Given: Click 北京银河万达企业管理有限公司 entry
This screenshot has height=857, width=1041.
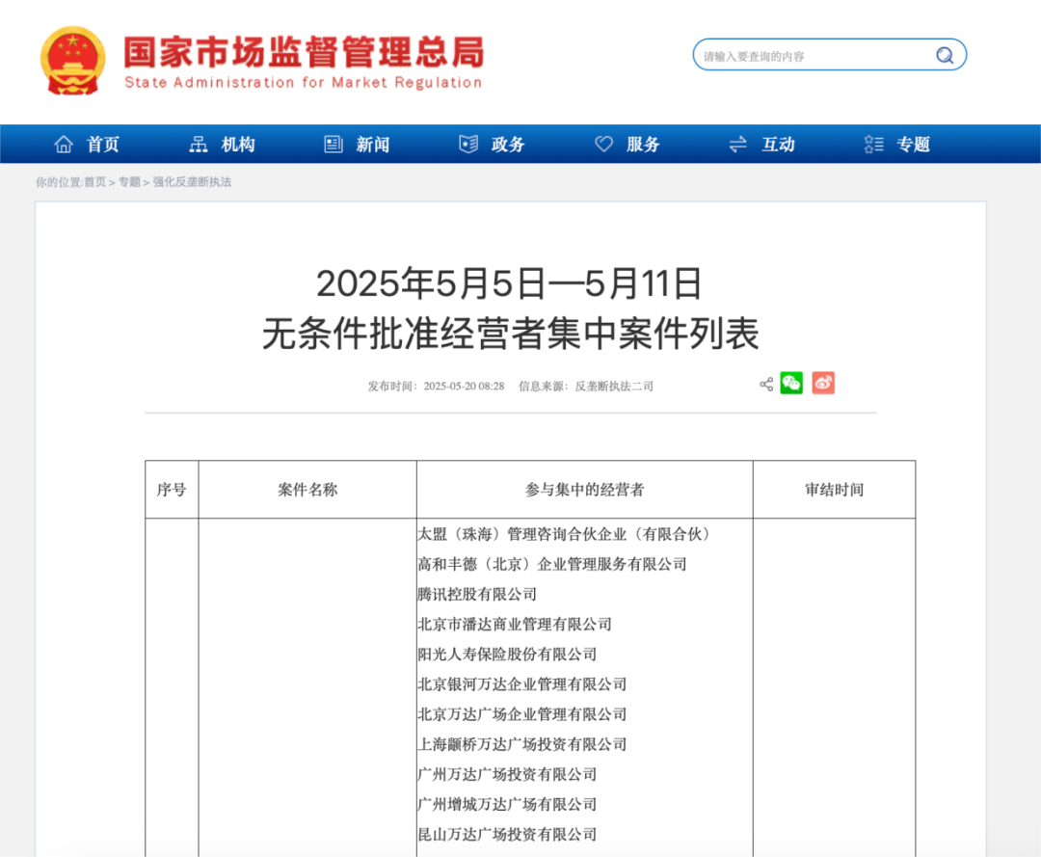Looking at the screenshot, I should [522, 684].
